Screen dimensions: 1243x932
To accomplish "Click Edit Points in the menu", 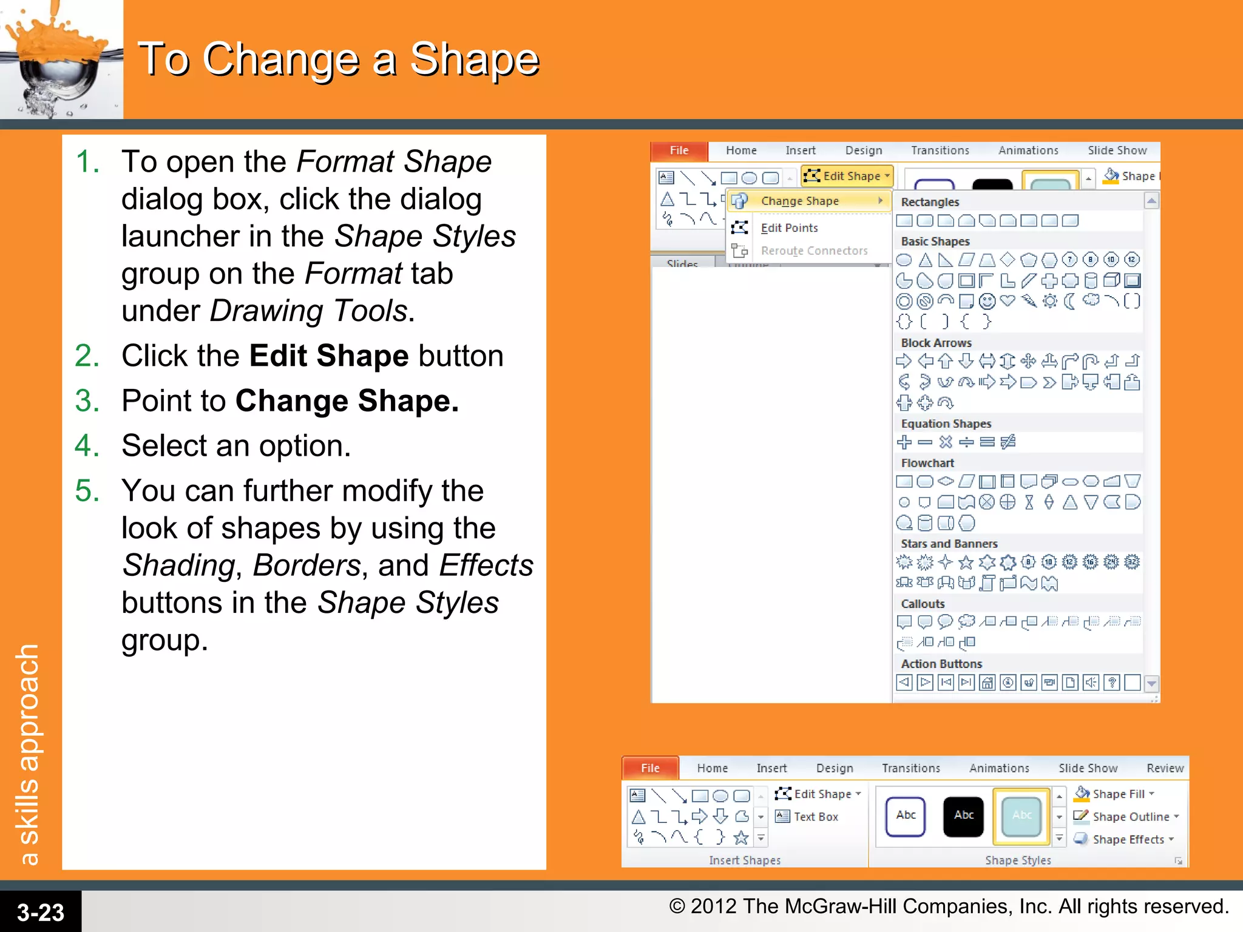I will (789, 228).
